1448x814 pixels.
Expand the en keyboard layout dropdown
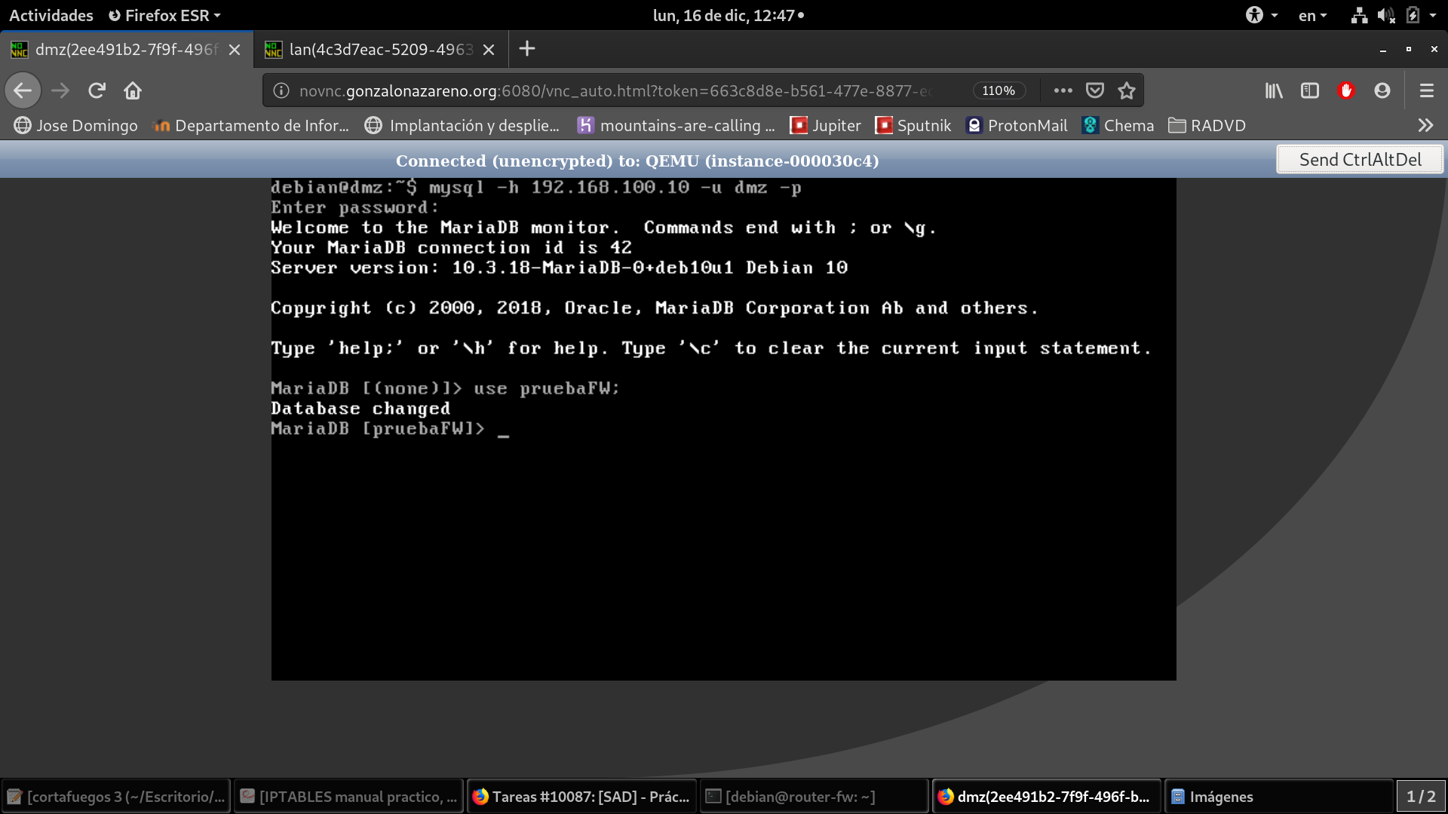(x=1312, y=15)
